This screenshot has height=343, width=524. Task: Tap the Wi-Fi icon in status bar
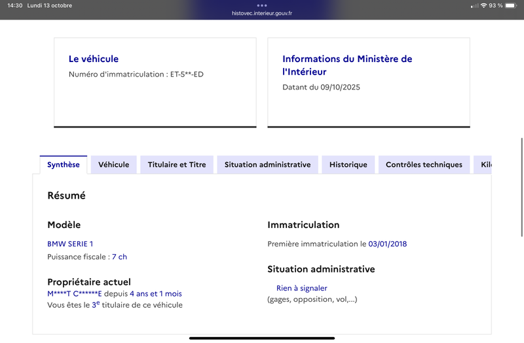pos(483,5)
